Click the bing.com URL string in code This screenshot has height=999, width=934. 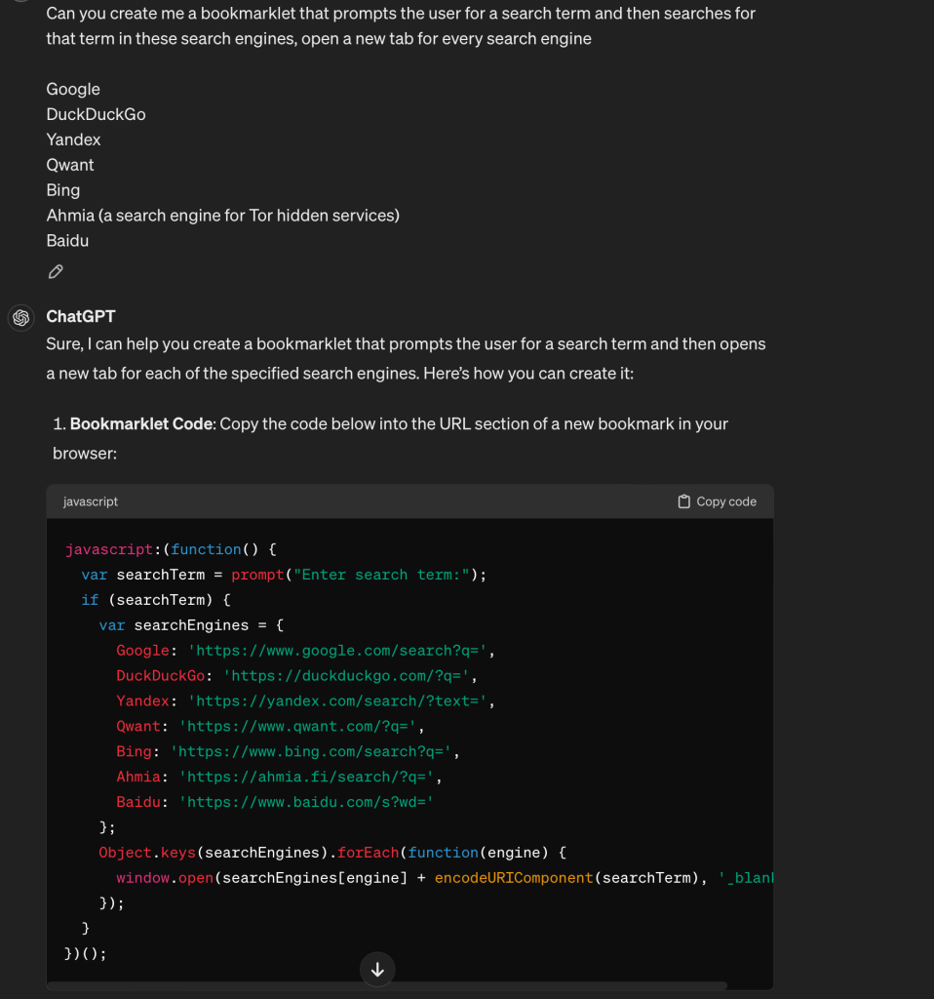[x=311, y=752]
